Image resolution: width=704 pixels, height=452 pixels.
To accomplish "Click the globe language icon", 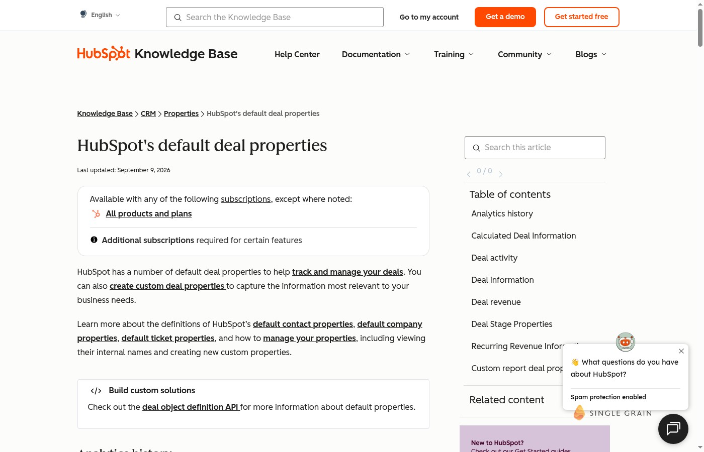I will pyautogui.click(x=83, y=15).
